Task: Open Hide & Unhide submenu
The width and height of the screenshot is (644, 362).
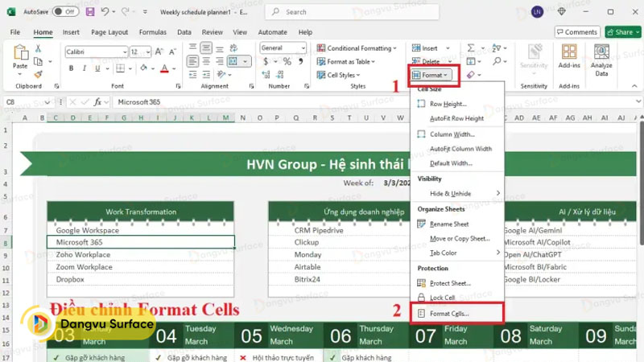Action: click(457, 193)
